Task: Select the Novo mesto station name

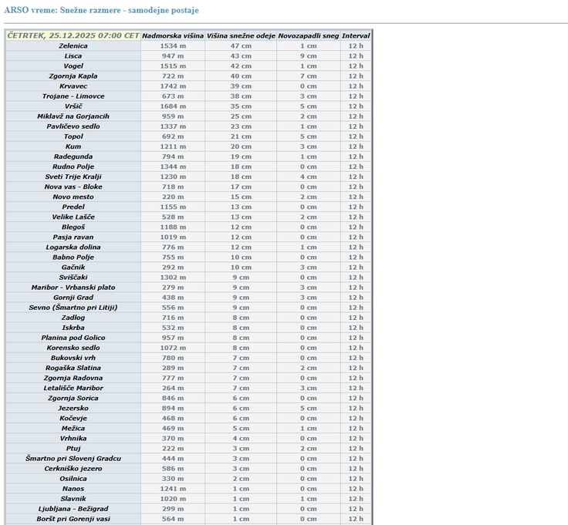Action: 73,197
